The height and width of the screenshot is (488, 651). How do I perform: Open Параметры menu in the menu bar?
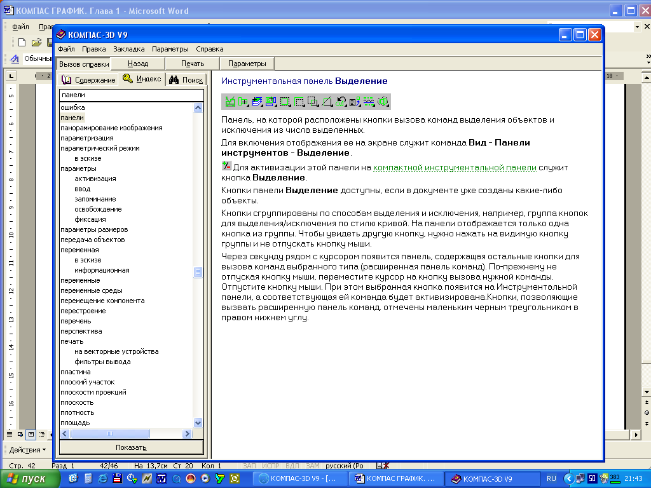(x=170, y=49)
